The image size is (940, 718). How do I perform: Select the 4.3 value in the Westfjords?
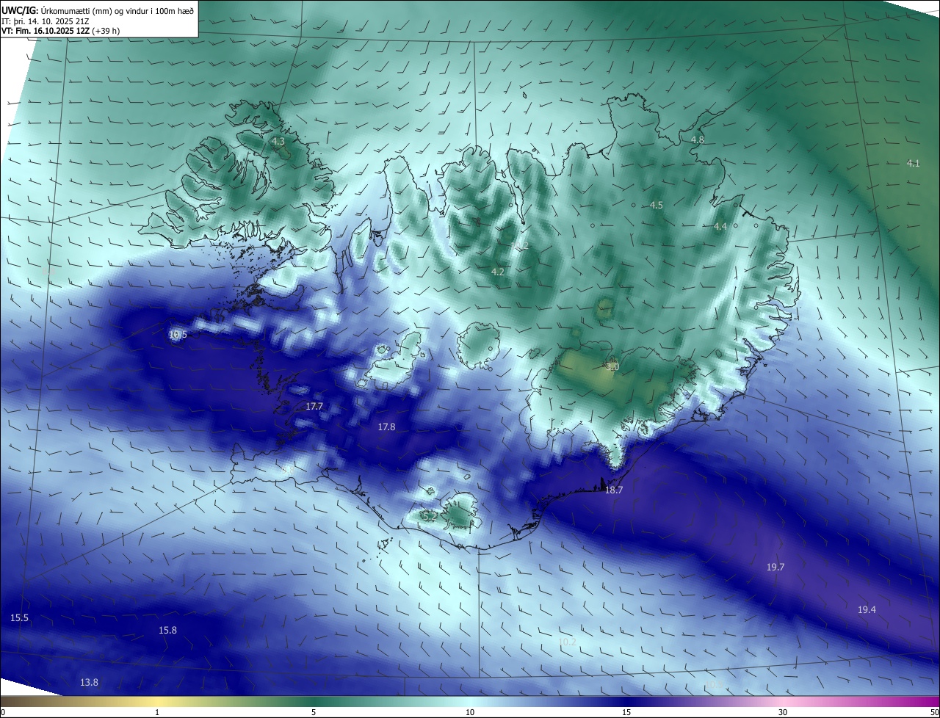278,141
